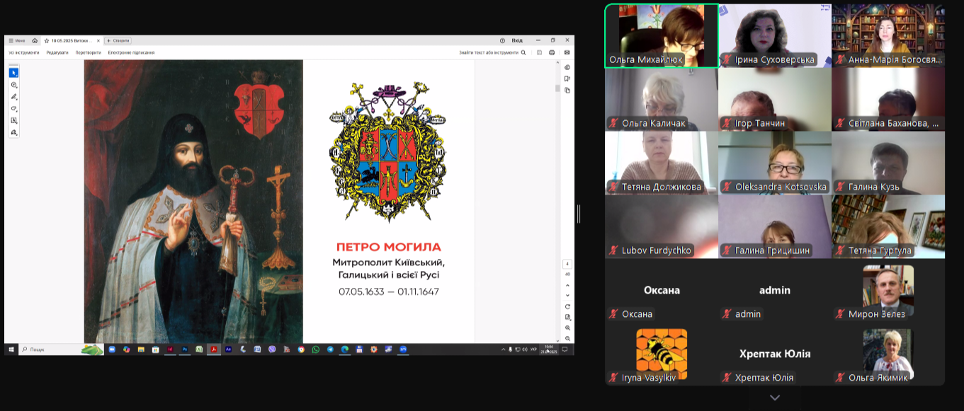Click the Acrobat home icon
The height and width of the screenshot is (411, 964).
35,41
